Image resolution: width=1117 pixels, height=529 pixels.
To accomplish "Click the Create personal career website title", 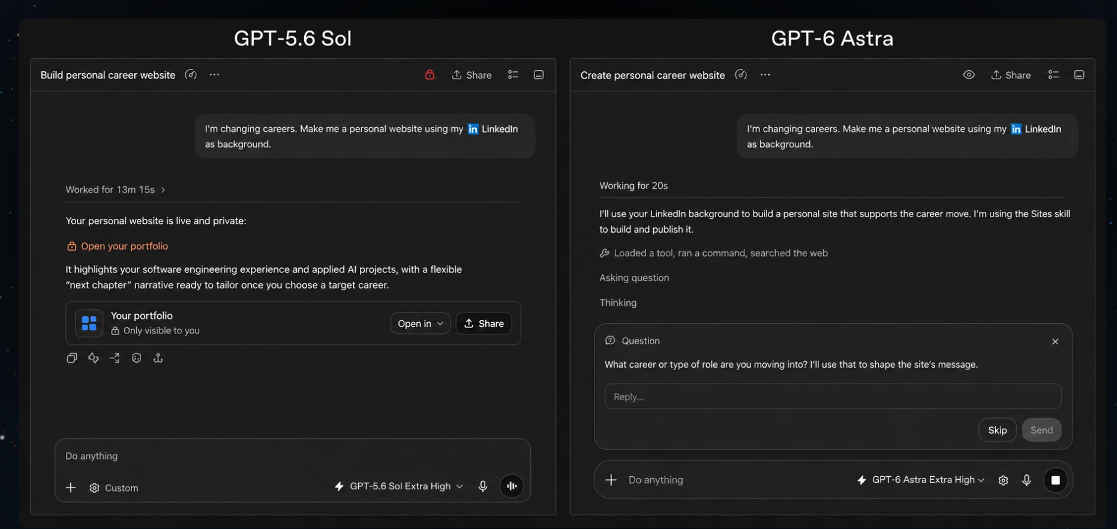I will tap(653, 75).
